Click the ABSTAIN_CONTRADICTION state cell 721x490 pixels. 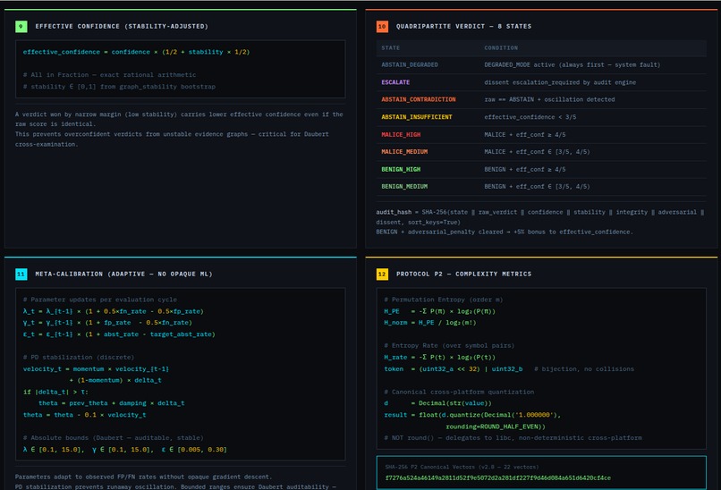click(419, 99)
